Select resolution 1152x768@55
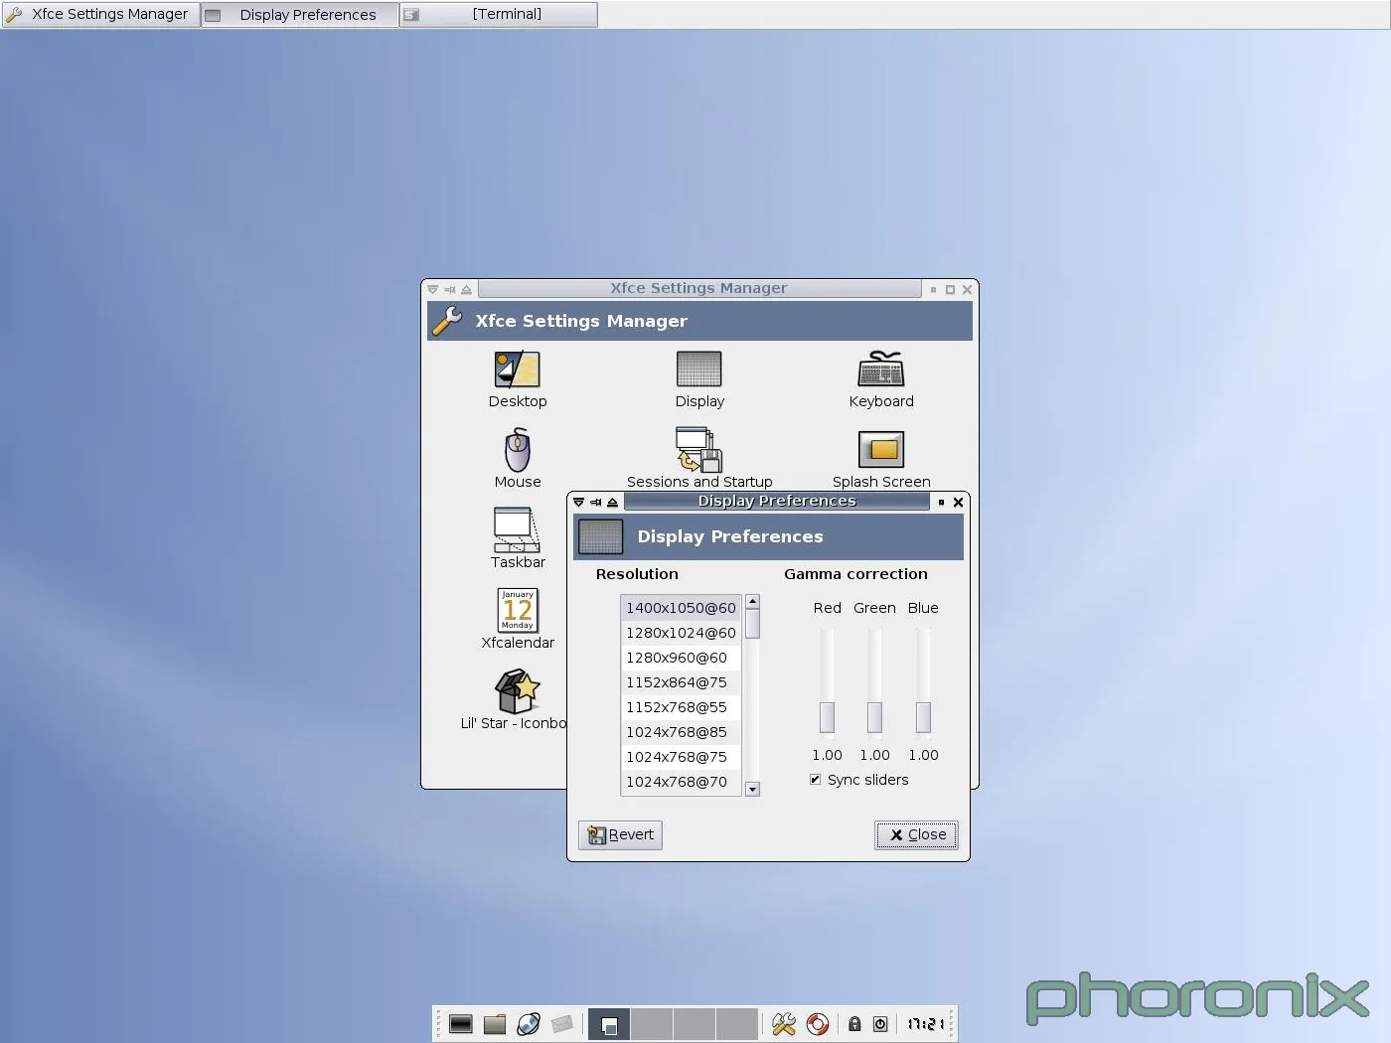 coord(681,707)
